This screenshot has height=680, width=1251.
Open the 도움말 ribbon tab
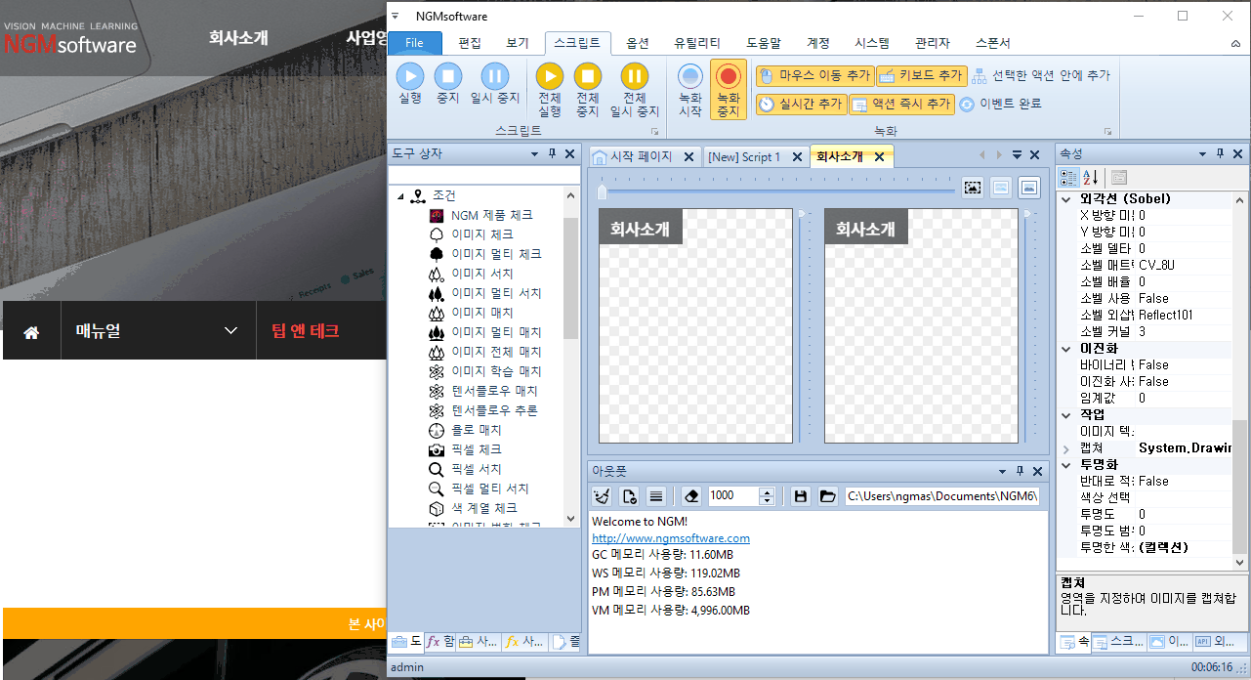(x=764, y=43)
